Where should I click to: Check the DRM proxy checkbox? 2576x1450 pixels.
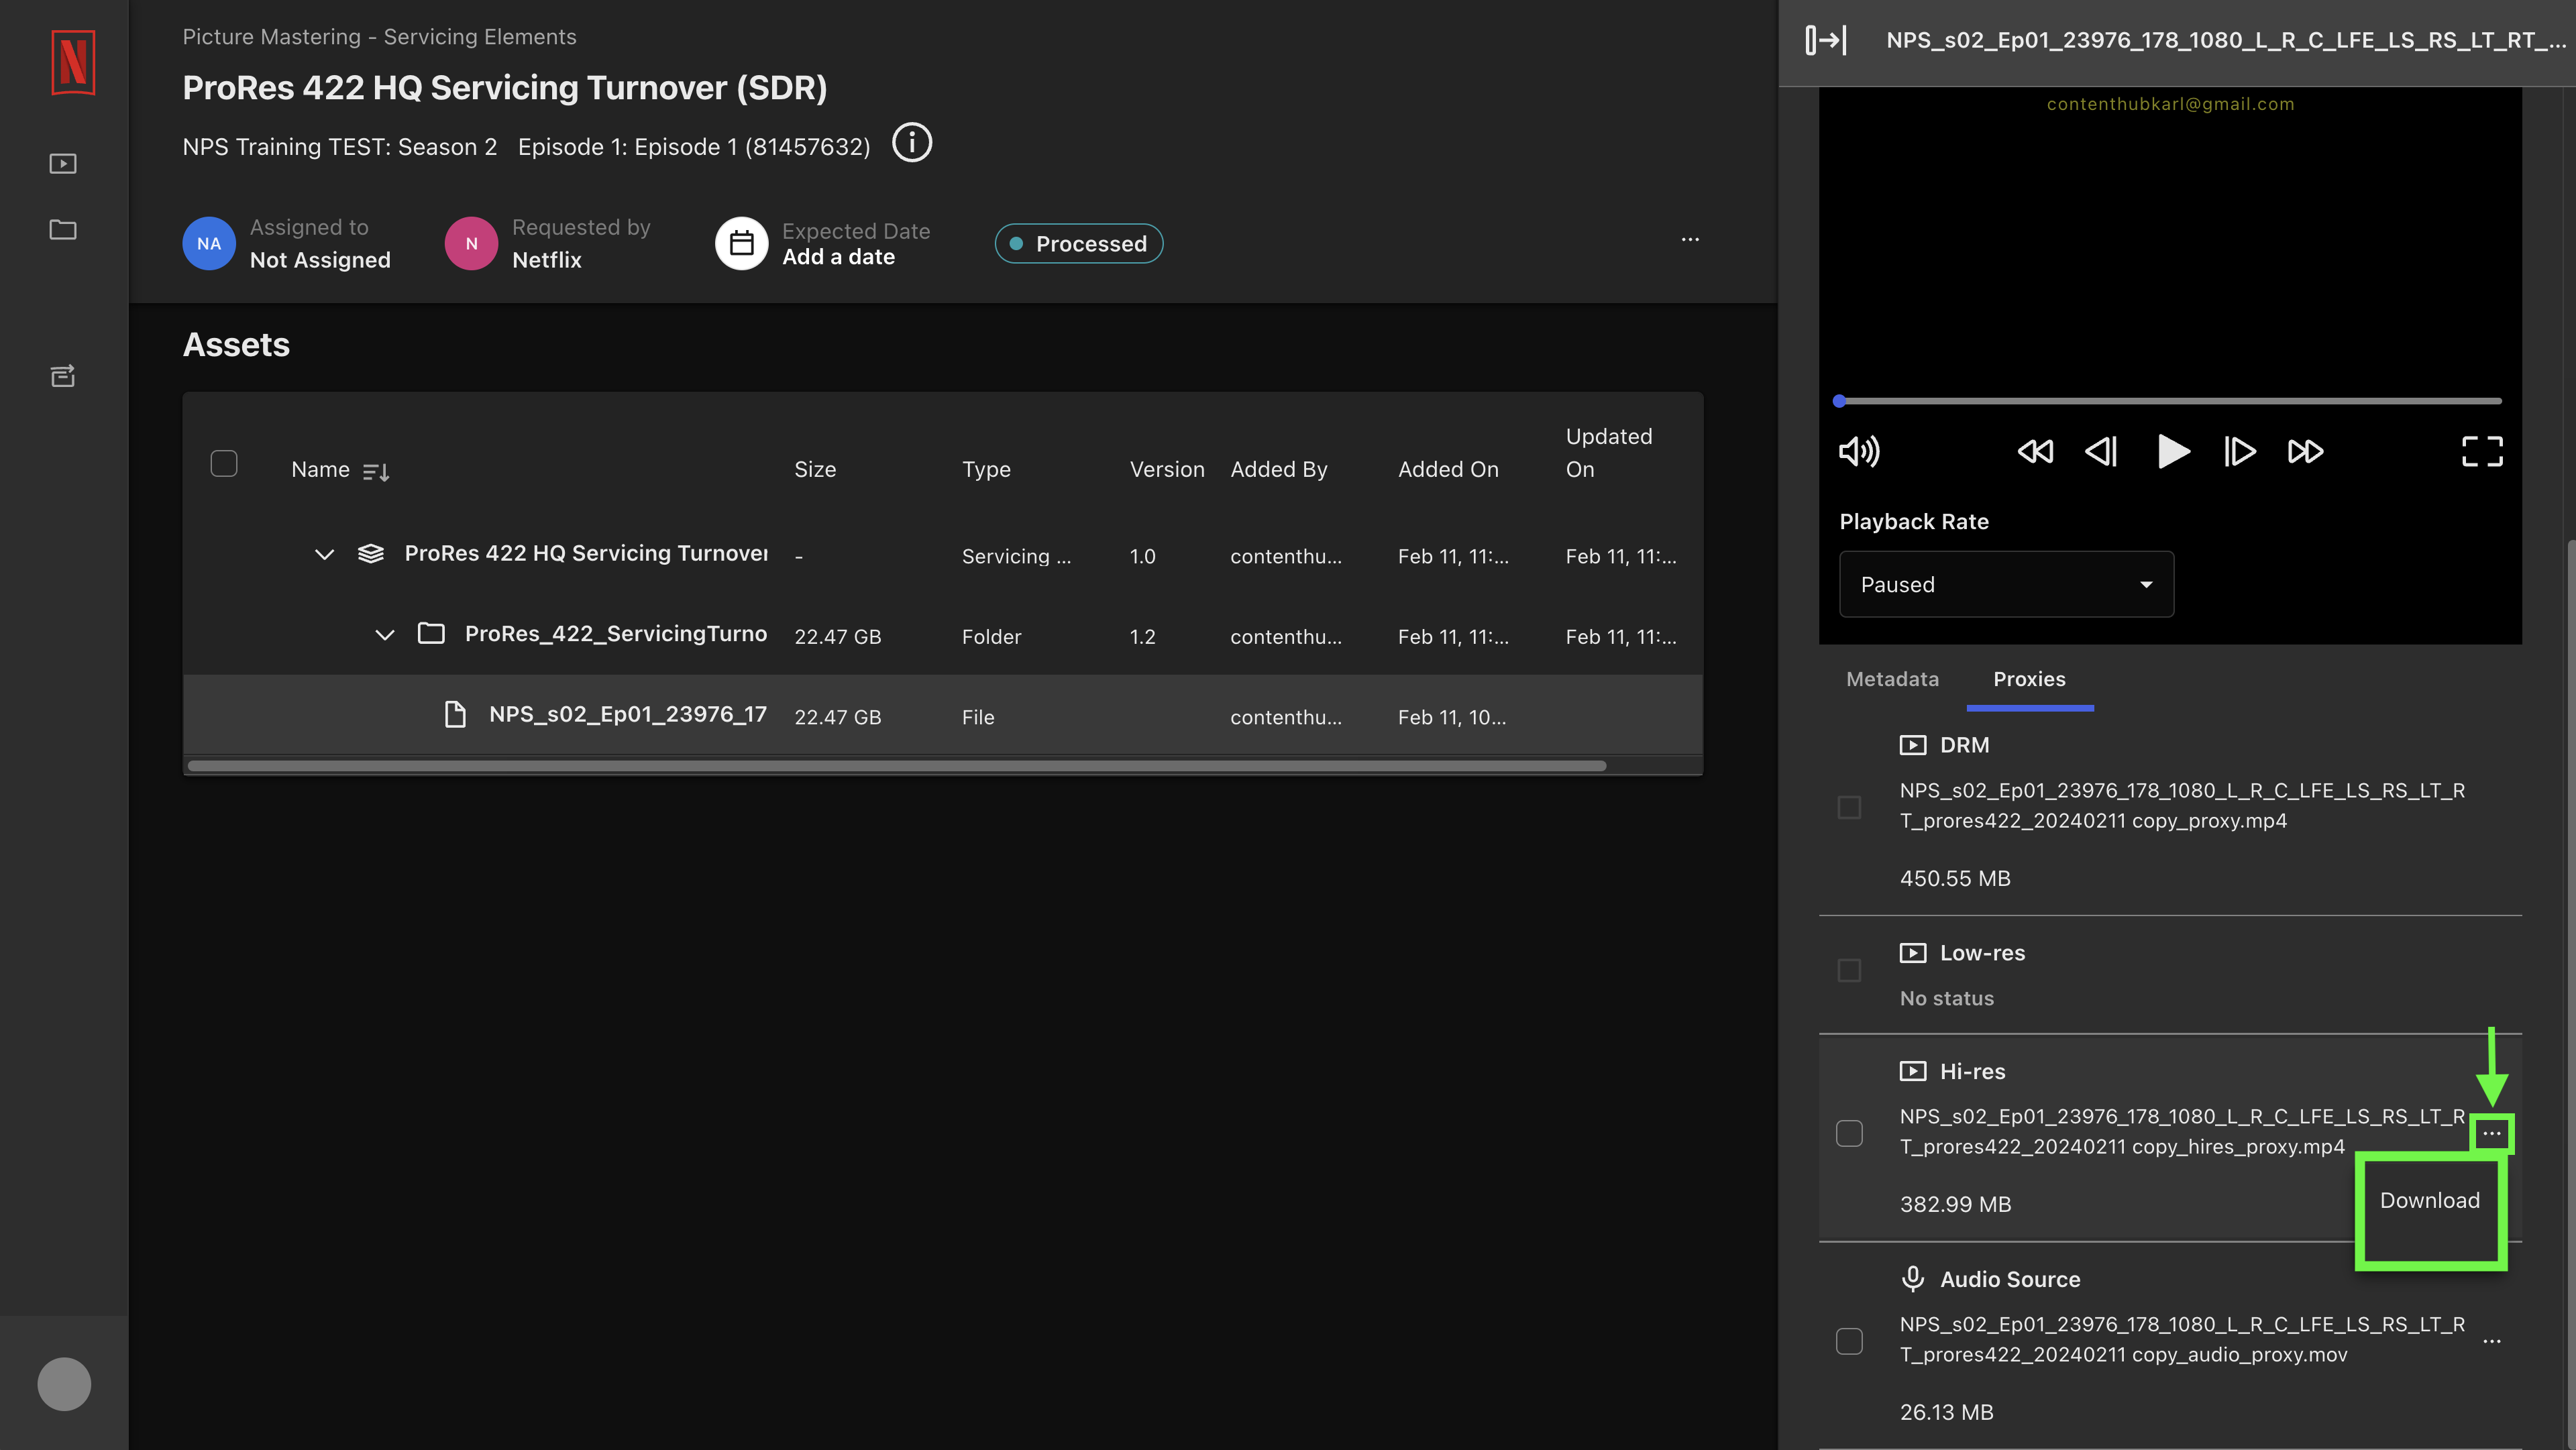pos(1849,807)
